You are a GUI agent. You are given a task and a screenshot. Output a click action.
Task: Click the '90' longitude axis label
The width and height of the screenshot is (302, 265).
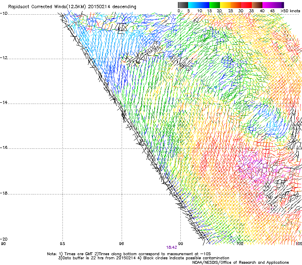click(x=3, y=244)
